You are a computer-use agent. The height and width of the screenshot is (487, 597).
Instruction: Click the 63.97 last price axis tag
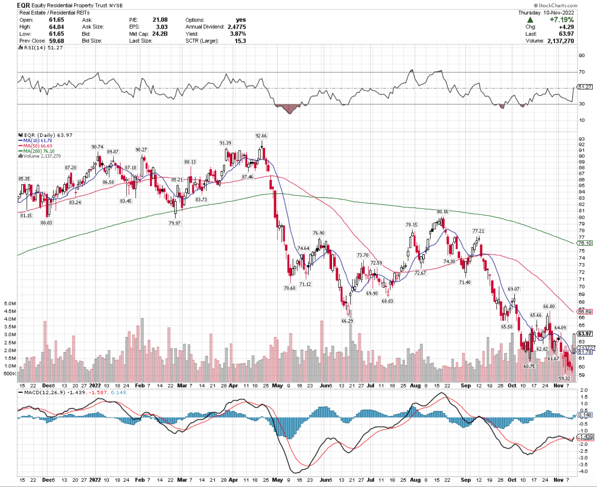tap(585, 334)
